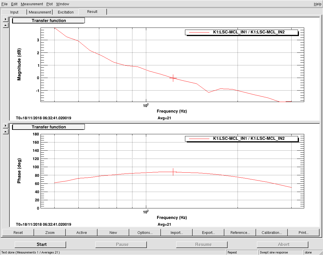Click the right-arrow button beside the phase plot
Screen dimensions: 323x255
point(6,126)
